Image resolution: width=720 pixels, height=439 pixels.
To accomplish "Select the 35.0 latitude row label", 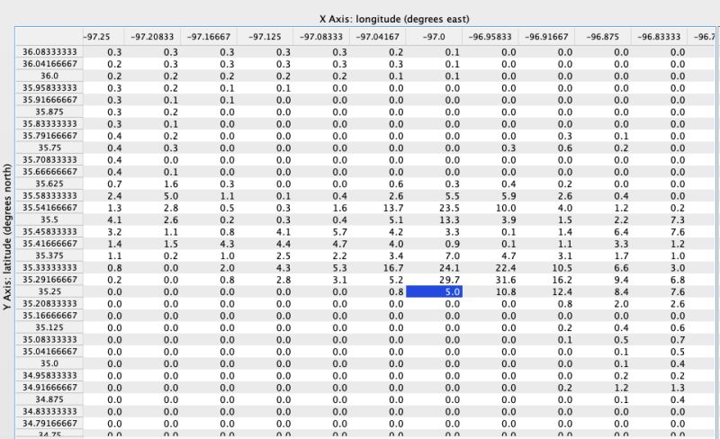I will (x=49, y=363).
